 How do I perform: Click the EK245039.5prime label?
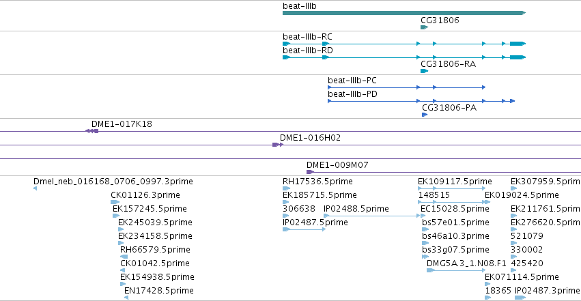(155, 222)
